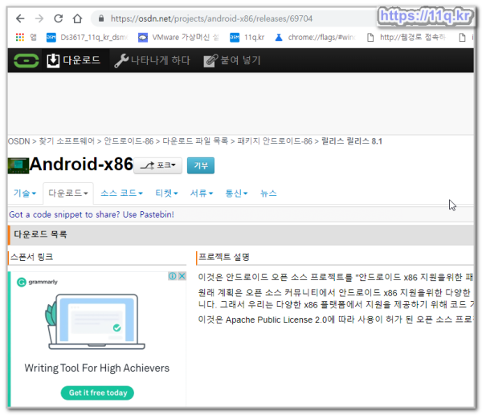Screen dimensions: 482x415
Task: Open the VMware 가상머신 bookmark
Action: pos(178,37)
